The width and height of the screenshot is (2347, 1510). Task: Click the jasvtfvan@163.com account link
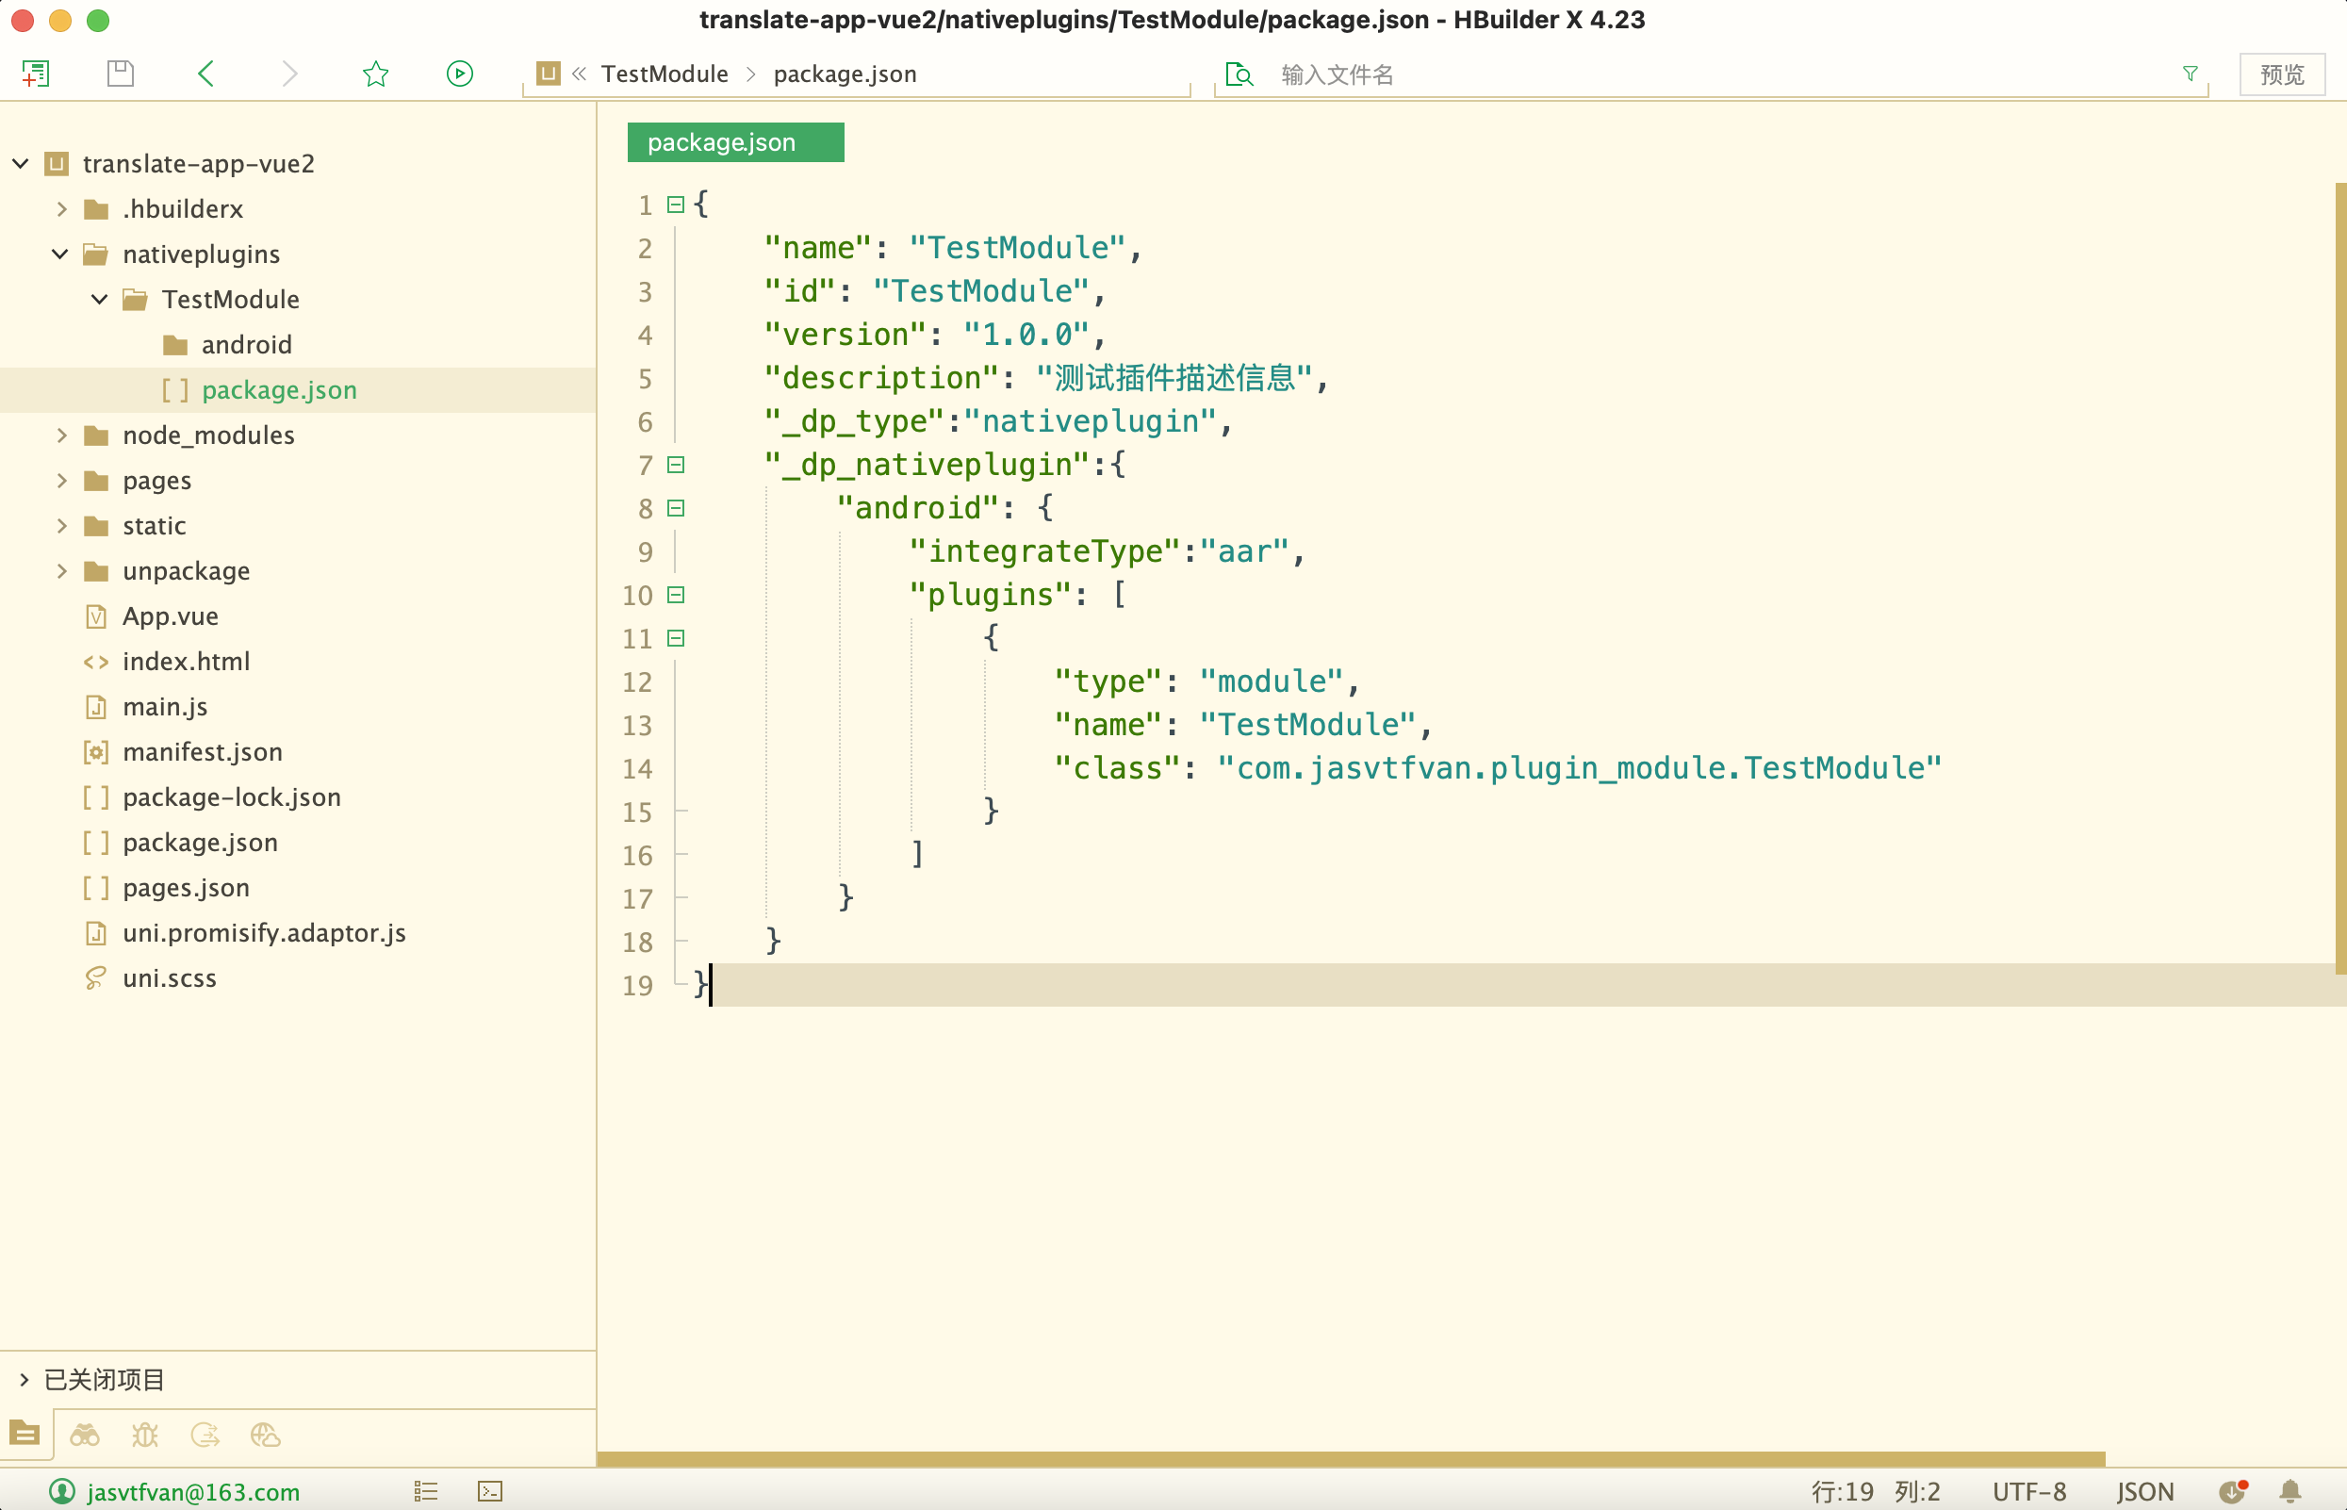[193, 1491]
